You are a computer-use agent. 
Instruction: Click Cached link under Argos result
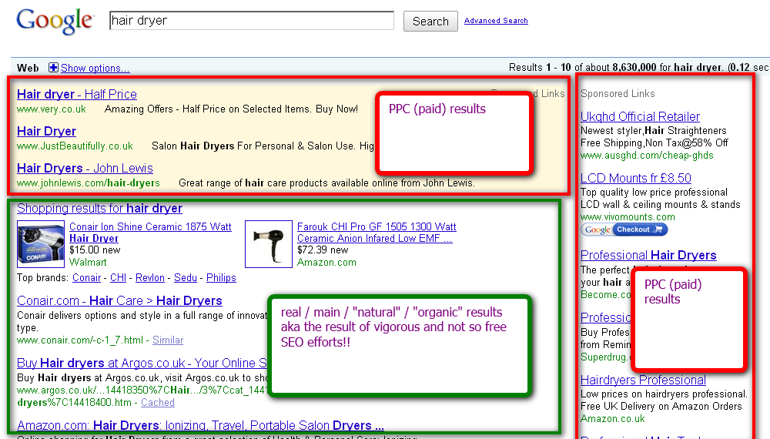coord(158,403)
